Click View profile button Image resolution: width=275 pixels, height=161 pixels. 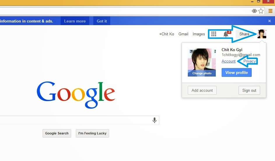click(237, 72)
